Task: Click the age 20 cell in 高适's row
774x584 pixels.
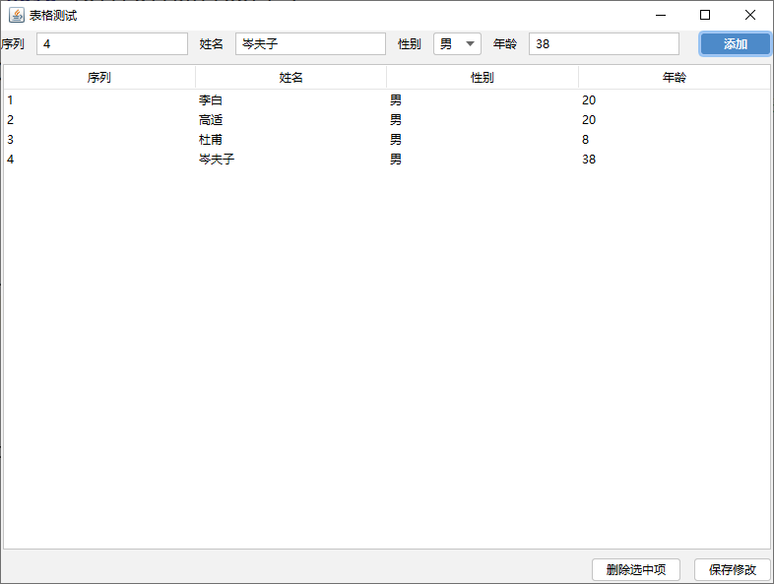Action: (x=675, y=120)
